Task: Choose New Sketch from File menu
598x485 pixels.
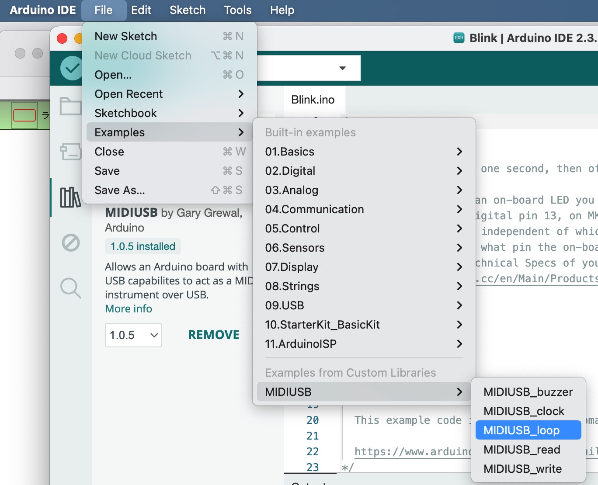Action: point(170,36)
